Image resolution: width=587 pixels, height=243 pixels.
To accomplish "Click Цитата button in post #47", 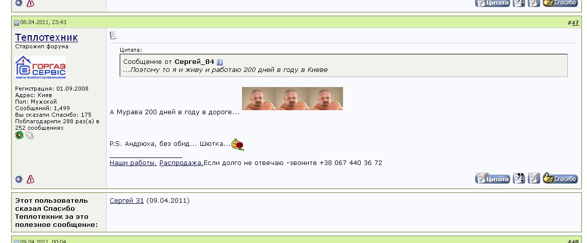I will point(492,179).
